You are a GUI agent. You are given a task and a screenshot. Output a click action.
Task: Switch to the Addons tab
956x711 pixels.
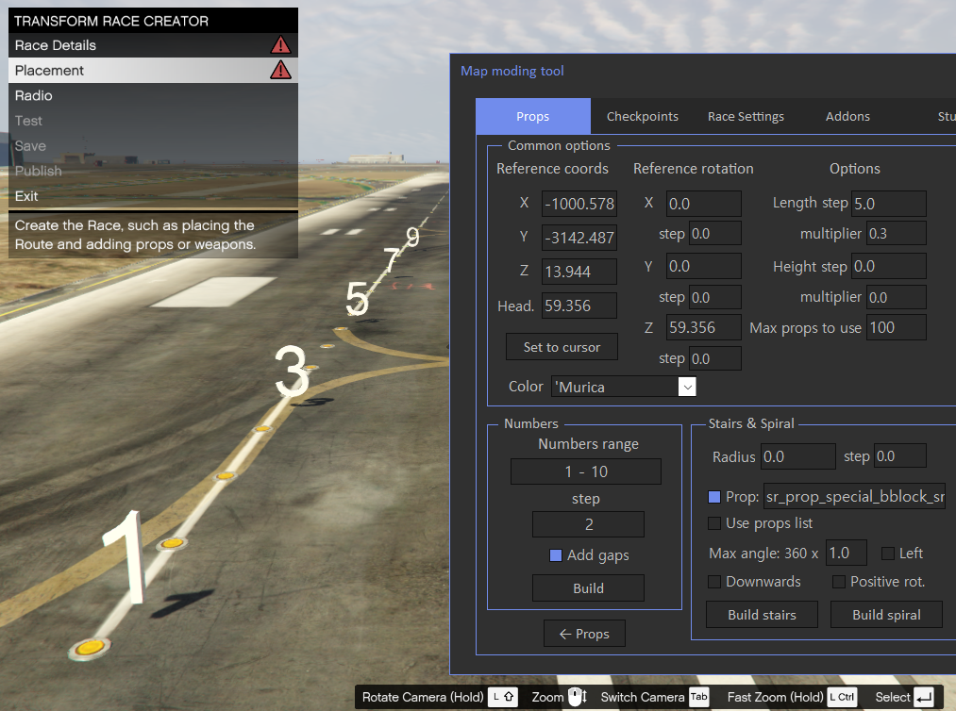[847, 116]
